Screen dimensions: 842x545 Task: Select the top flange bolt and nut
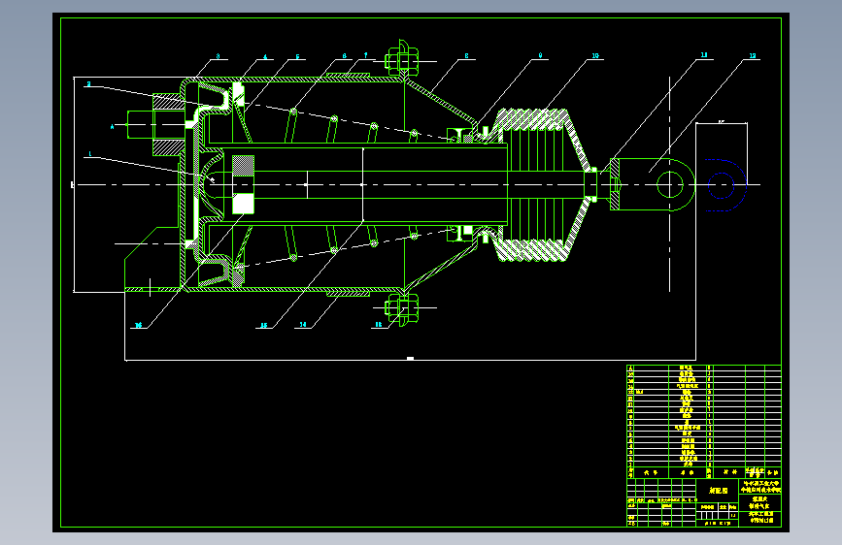[402, 58]
